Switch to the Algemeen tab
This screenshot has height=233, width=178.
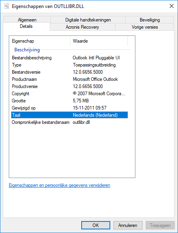click(27, 20)
